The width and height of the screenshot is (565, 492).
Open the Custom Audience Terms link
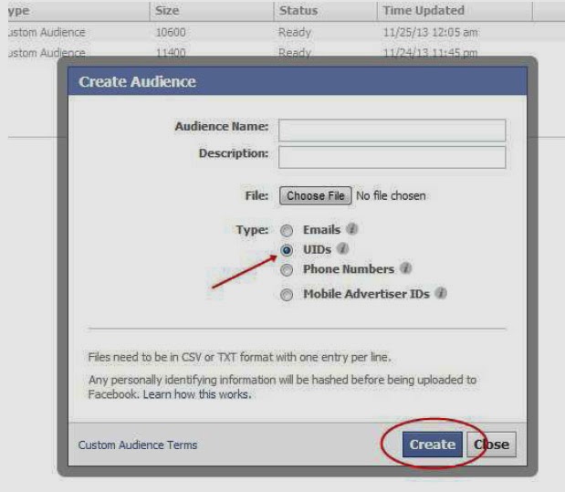click(138, 445)
